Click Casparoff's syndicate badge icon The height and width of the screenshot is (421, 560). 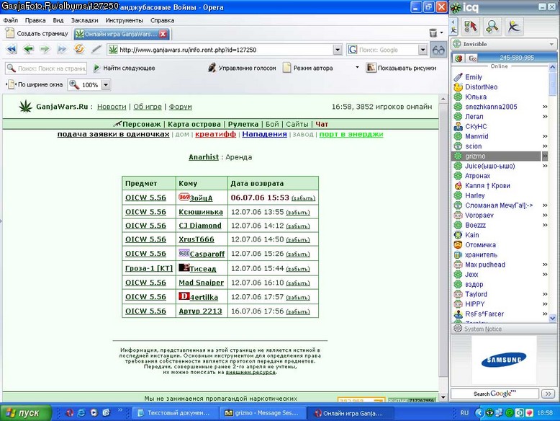click(184, 253)
